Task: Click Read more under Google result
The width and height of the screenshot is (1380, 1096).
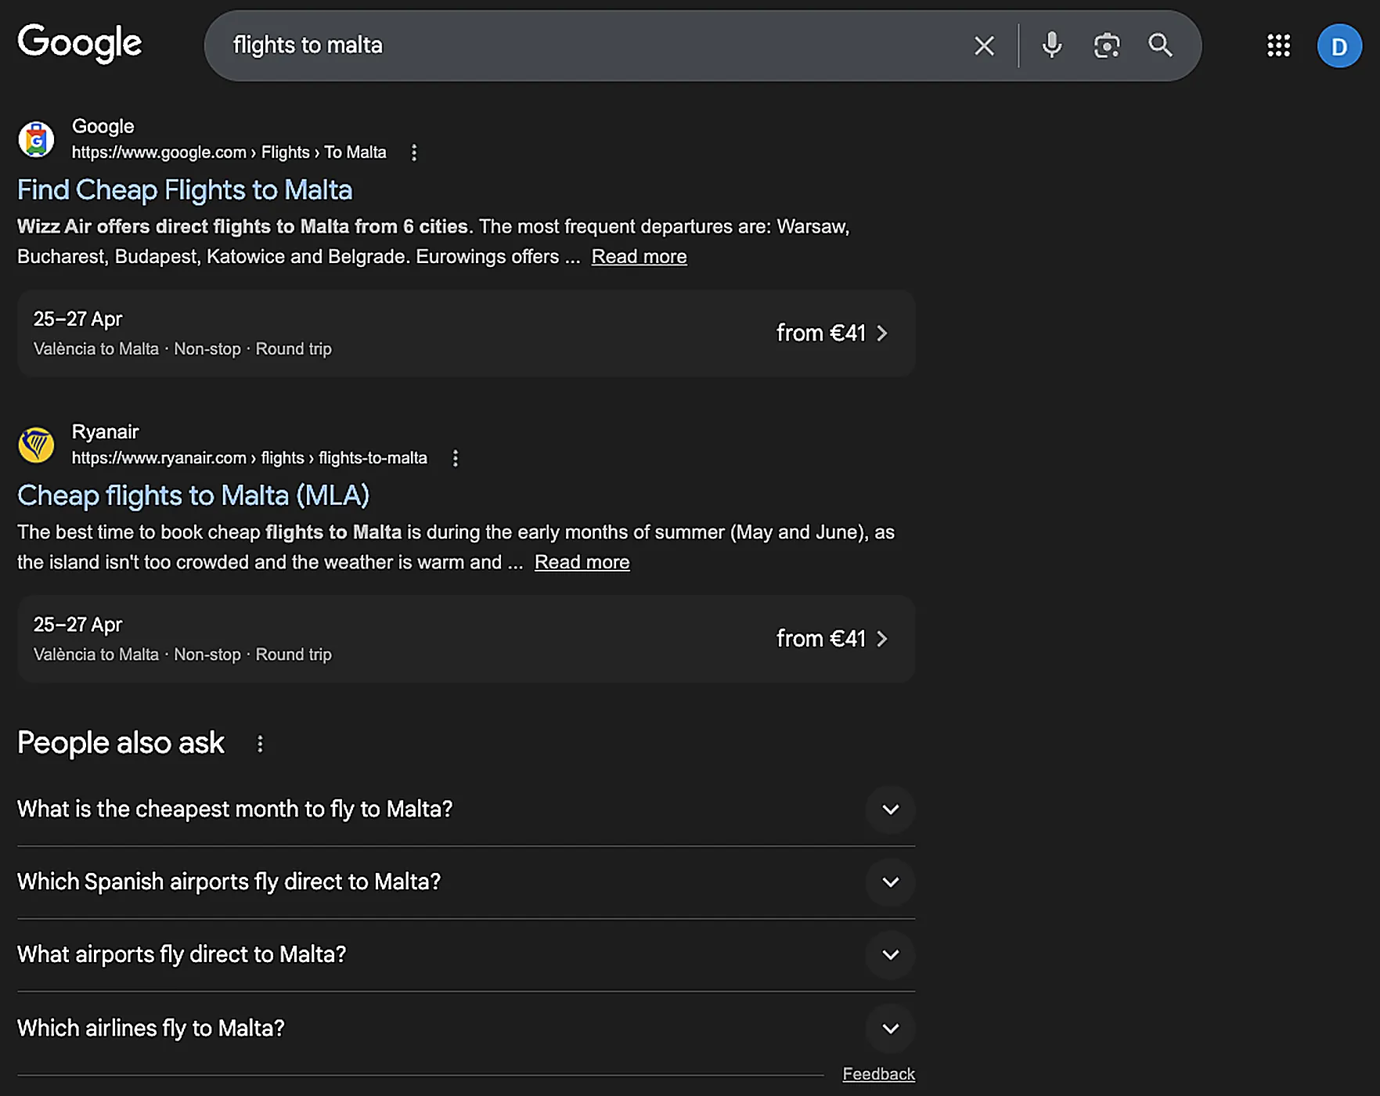Action: (639, 257)
